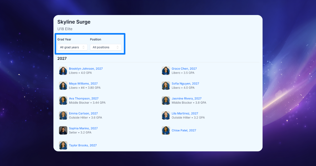Click the Position filter label
Image resolution: width=316 pixels, height=166 pixels.
(x=96, y=39)
